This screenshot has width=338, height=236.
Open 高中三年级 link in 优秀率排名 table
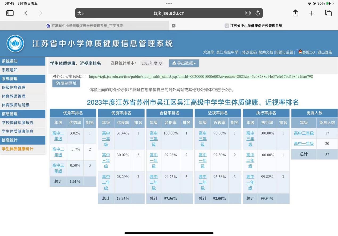[x=58, y=168]
